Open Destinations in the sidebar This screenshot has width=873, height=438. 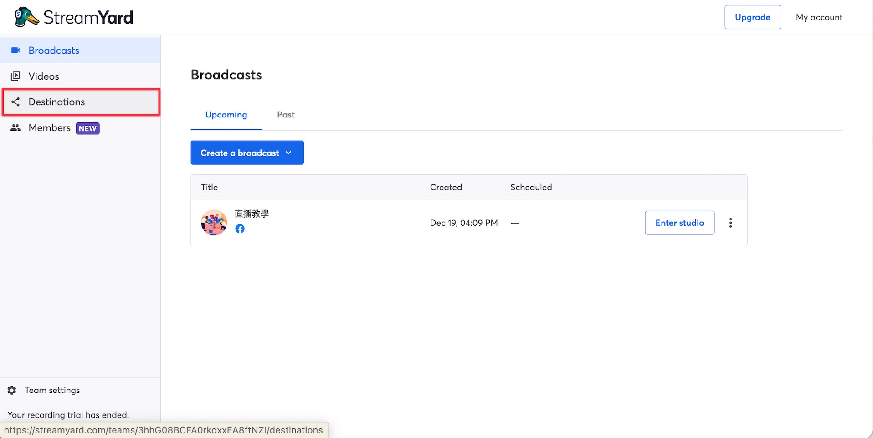[81, 102]
